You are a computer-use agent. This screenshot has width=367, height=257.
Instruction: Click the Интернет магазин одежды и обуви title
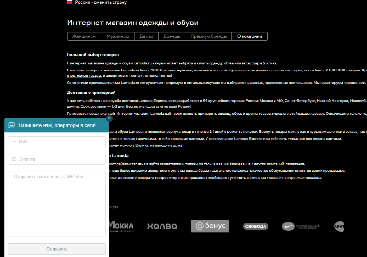133,23
